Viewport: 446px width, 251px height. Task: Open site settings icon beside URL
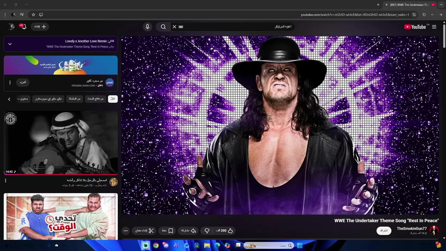pyautogui.click(x=414, y=15)
